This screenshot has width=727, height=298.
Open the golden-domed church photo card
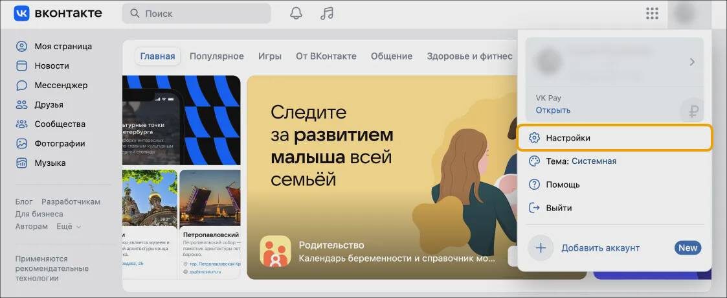[x=150, y=198]
